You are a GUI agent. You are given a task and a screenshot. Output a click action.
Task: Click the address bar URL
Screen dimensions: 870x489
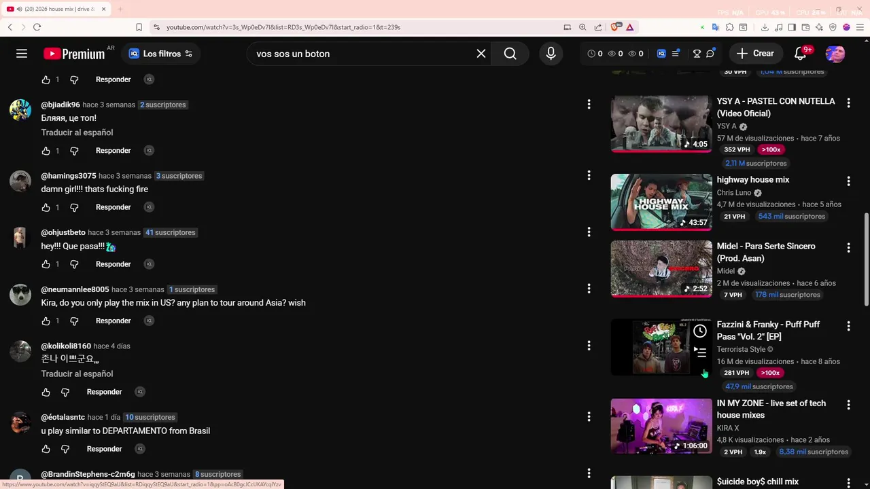click(x=283, y=27)
